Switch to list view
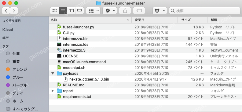 63,11
